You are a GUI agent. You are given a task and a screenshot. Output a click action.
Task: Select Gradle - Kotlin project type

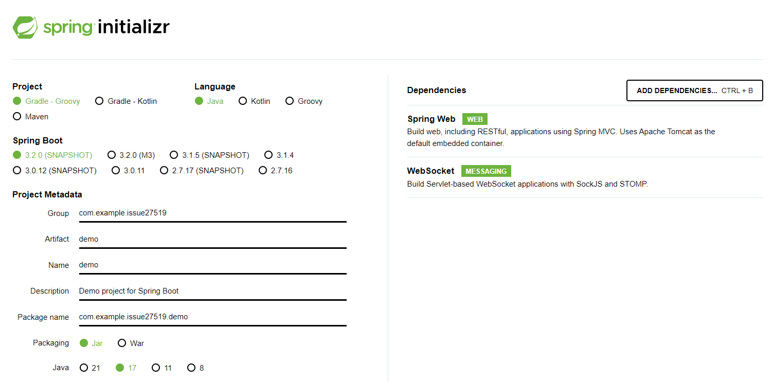coord(126,101)
